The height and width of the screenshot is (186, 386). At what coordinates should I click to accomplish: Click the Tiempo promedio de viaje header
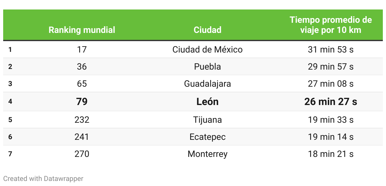(x=331, y=25)
